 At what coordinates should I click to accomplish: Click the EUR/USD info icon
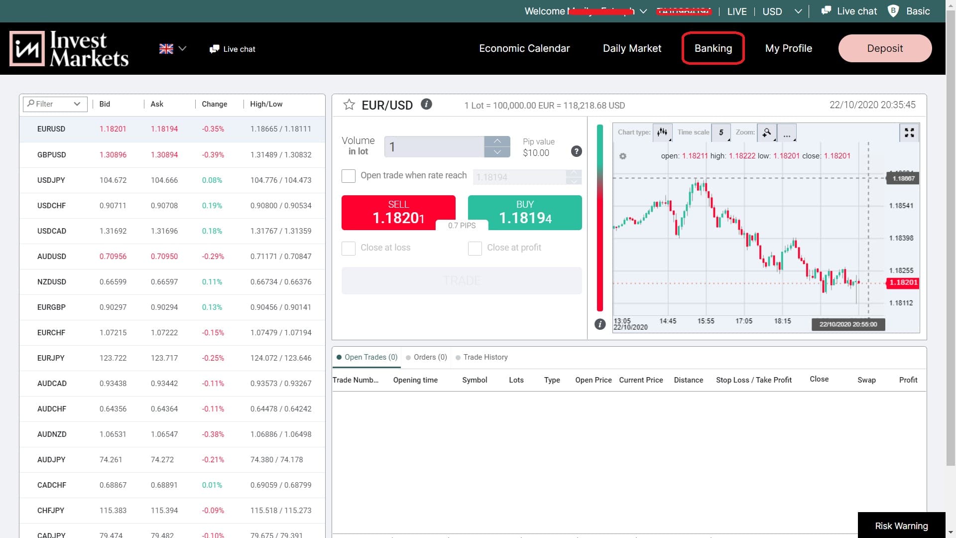coord(427,105)
